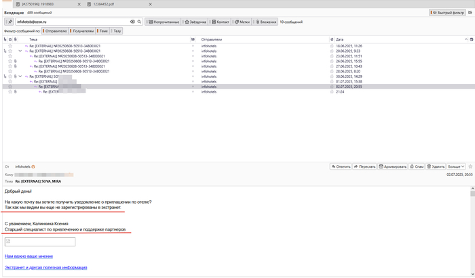This screenshot has height=278, width=475.
Task: Star the open message in the header
Action: (469, 166)
